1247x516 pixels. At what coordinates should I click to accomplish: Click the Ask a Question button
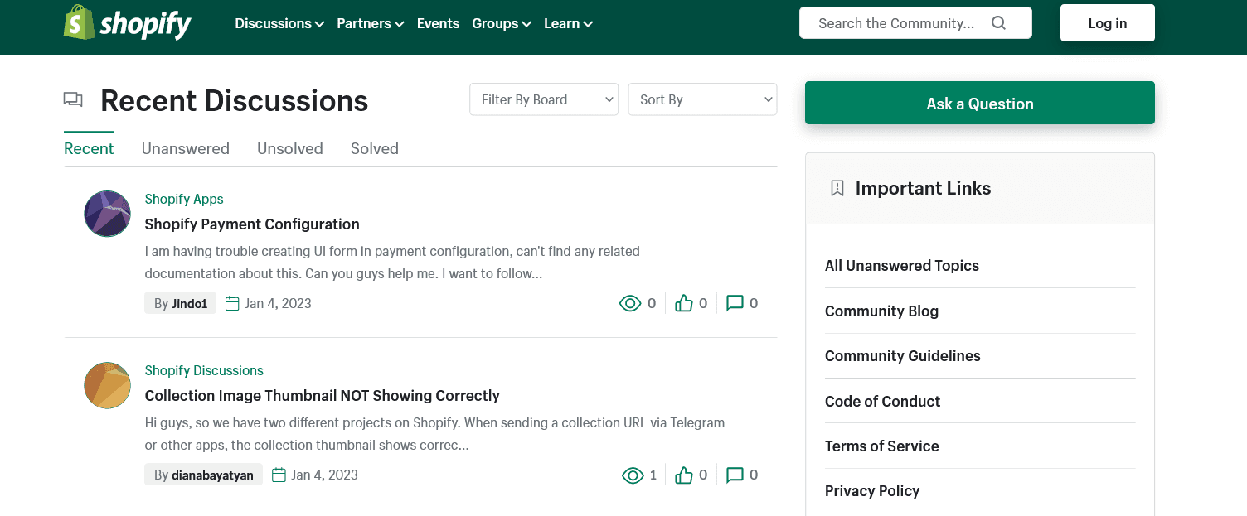pos(979,104)
